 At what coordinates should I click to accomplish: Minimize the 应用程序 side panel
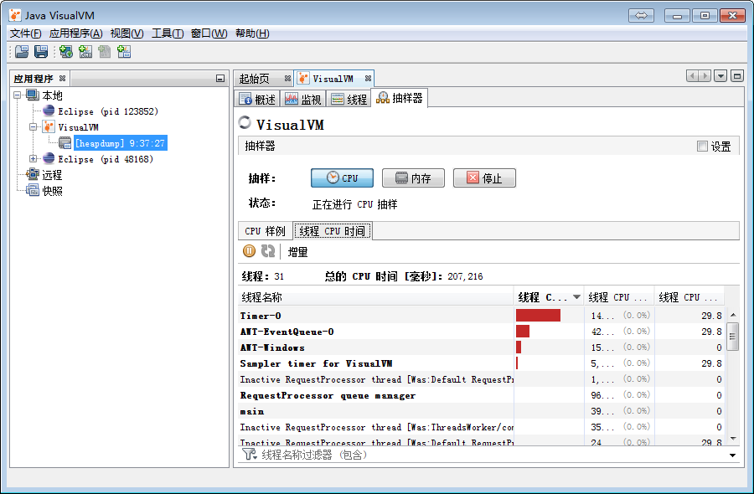pyautogui.click(x=220, y=79)
